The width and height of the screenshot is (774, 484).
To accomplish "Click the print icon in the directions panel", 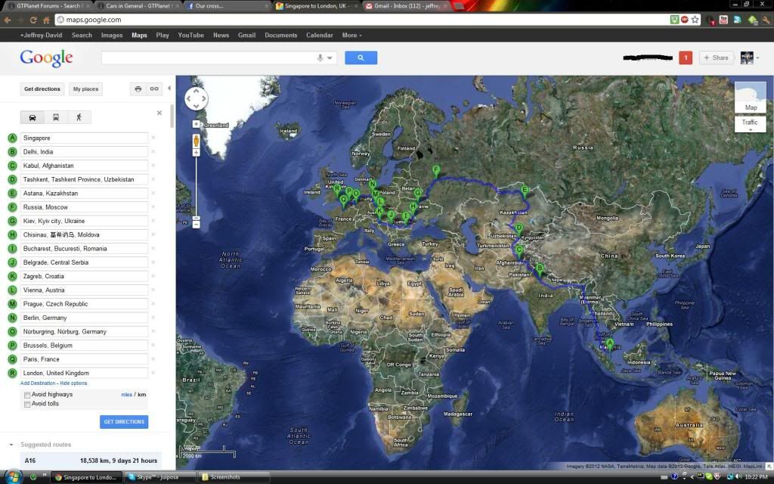I will coord(138,89).
